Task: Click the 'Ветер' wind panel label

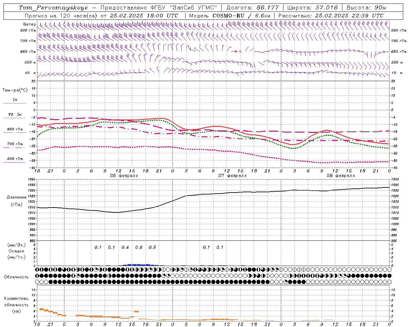Action: [29, 24]
